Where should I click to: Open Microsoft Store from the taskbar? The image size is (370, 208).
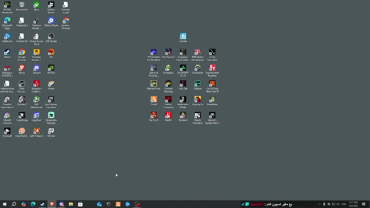(x=80, y=204)
